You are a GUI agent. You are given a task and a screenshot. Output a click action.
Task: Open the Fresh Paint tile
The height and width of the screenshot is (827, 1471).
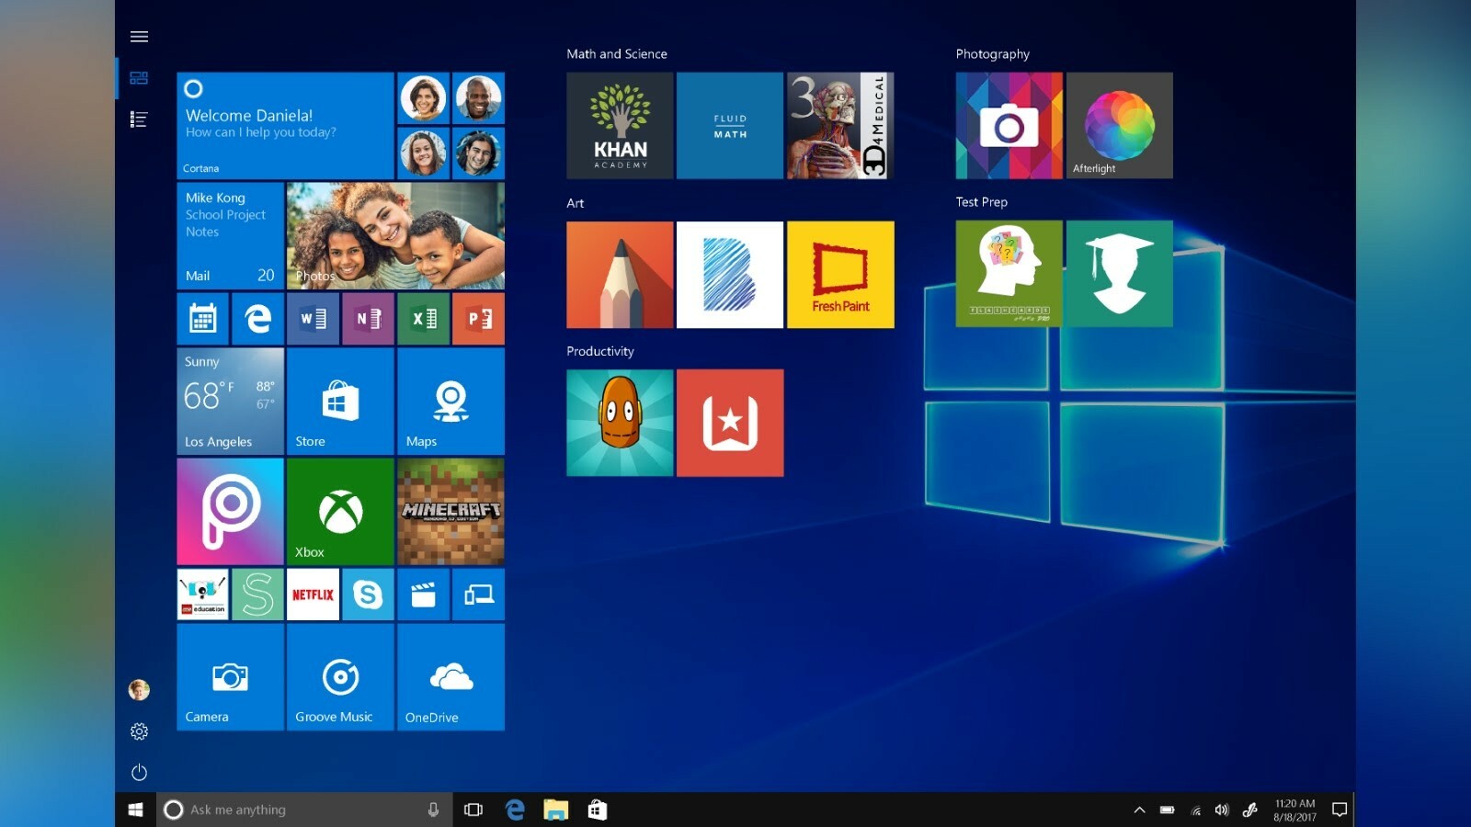840,275
